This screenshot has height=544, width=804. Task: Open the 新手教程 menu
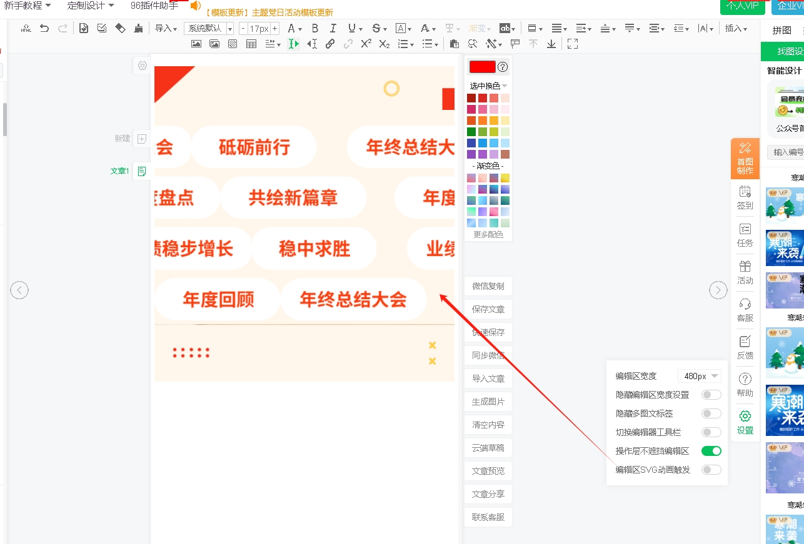coord(28,6)
